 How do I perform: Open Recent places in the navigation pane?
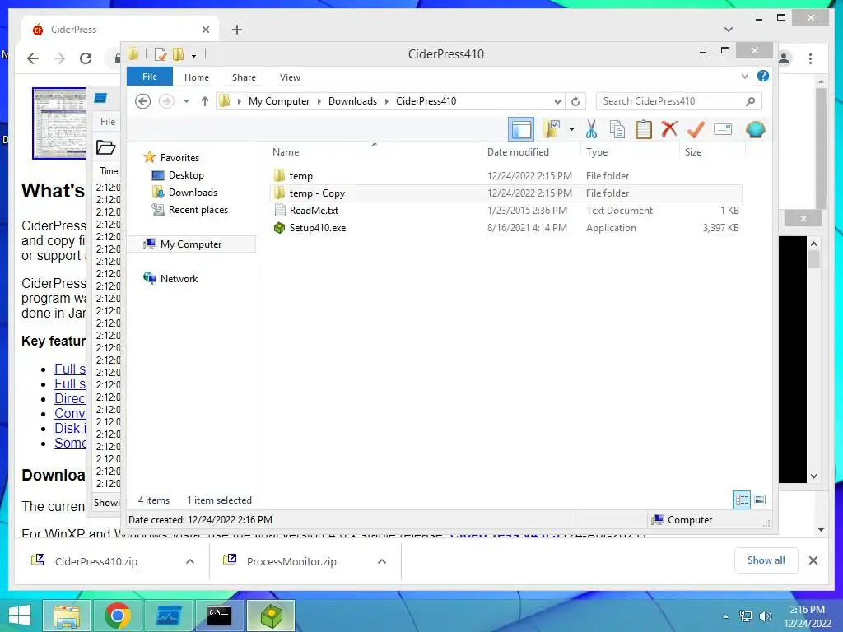tap(198, 210)
